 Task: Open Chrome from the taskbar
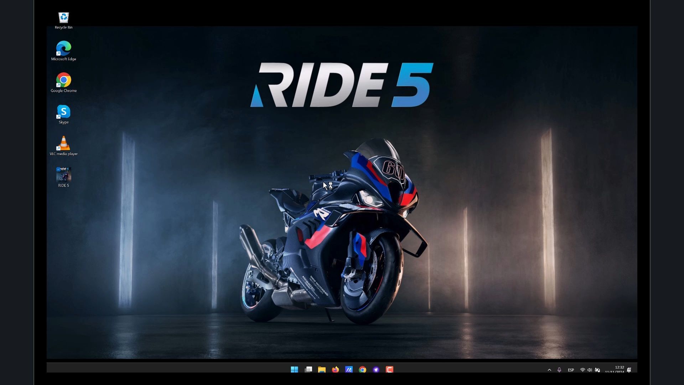(x=362, y=370)
